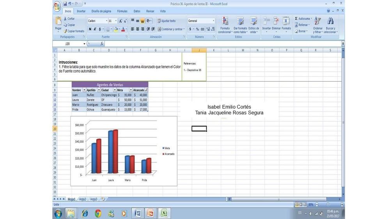This screenshot has width=390, height=219.
Task: Click Combinar y centrar button
Action: tap(170, 29)
